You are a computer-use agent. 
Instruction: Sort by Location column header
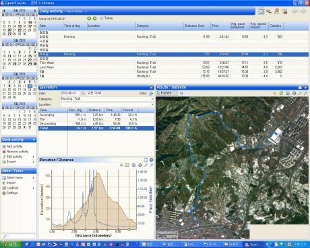[x=111, y=26]
